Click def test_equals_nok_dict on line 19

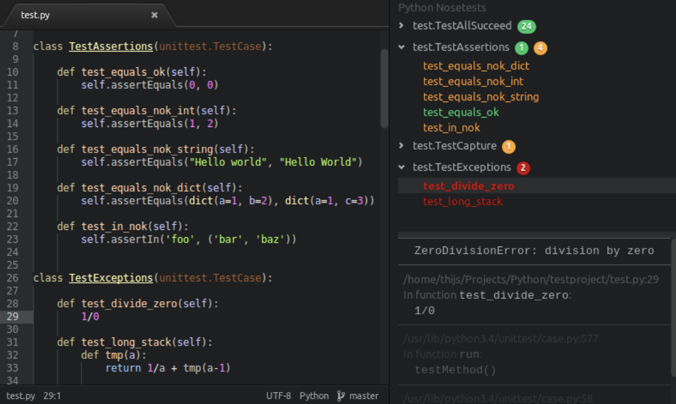(149, 188)
